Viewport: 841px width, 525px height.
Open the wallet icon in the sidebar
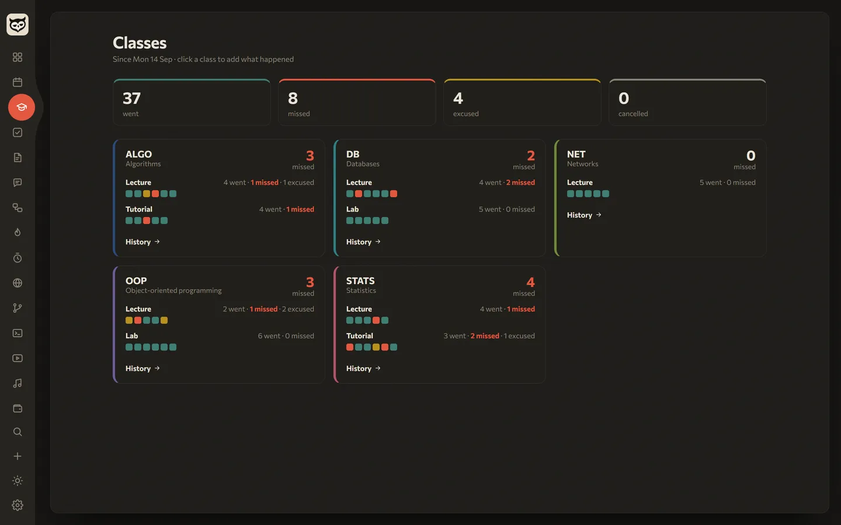pos(18,408)
